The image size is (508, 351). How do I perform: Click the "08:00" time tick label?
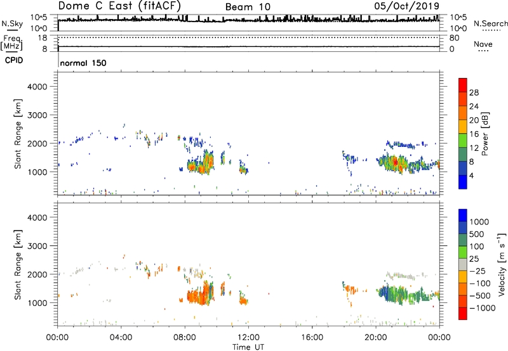(185, 338)
